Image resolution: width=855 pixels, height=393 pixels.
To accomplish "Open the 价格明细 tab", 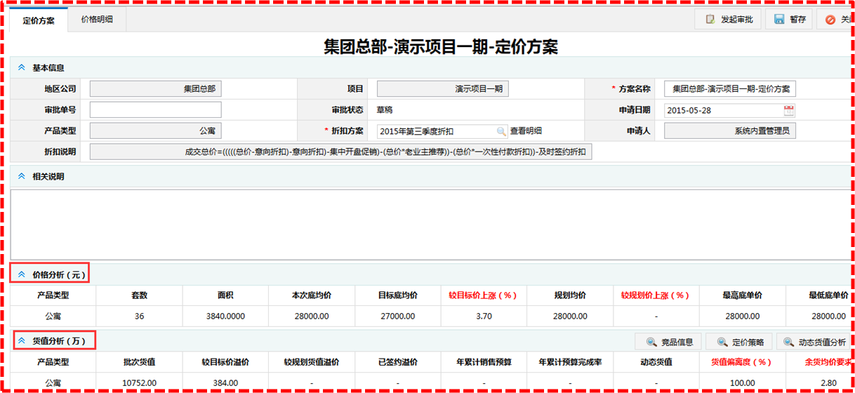I will [97, 20].
